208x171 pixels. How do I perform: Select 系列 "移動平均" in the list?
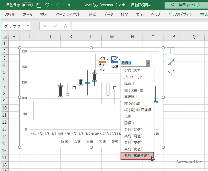point(137,156)
